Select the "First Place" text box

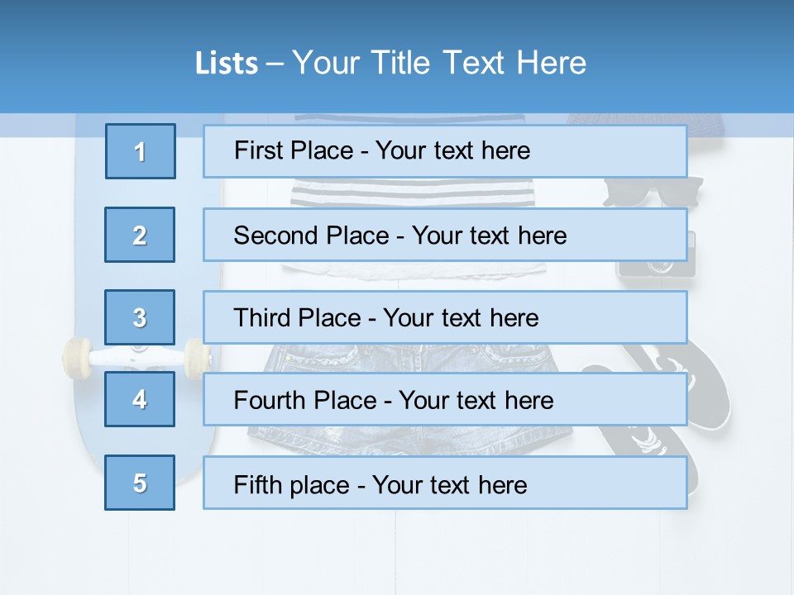point(445,151)
